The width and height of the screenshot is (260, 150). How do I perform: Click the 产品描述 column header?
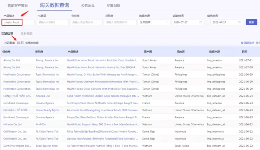pos(73,52)
